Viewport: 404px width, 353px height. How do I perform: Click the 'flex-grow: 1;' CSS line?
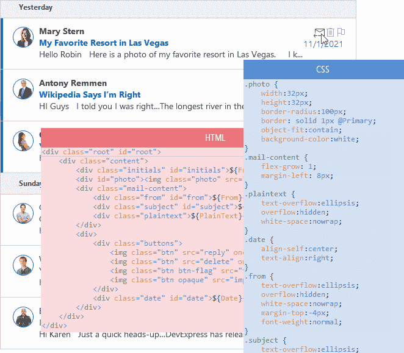pyautogui.click(x=289, y=166)
